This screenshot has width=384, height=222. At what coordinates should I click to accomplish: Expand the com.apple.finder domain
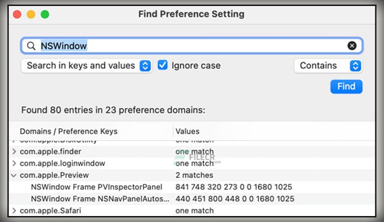point(14,151)
